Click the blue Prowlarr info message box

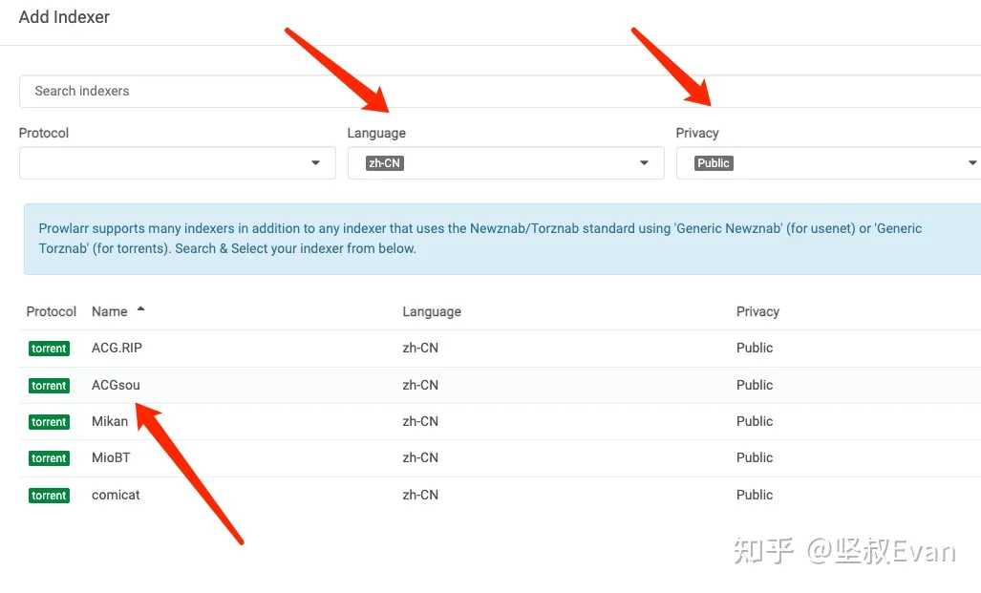click(502, 239)
